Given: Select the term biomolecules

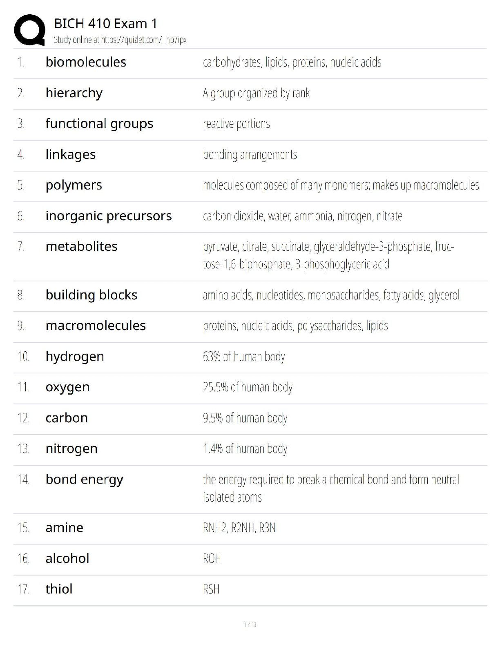Looking at the screenshot, I should (86, 62).
